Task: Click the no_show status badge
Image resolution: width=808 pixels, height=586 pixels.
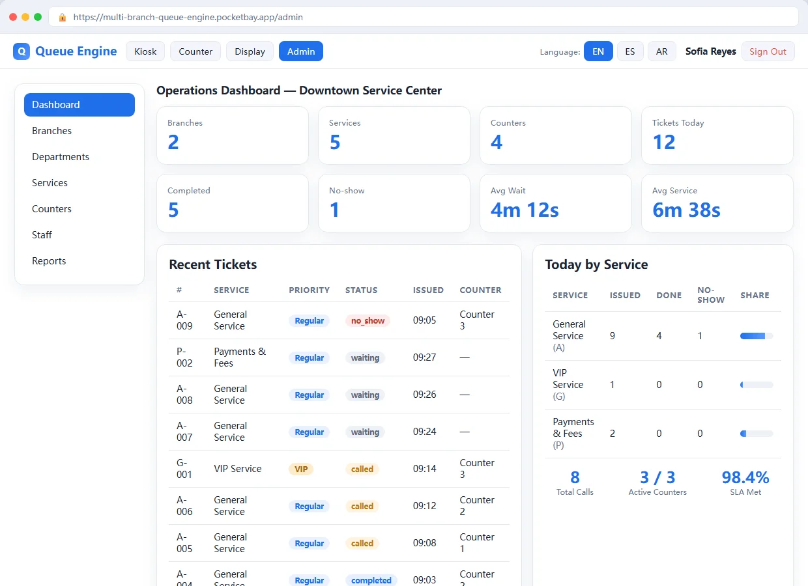Action: pyautogui.click(x=368, y=320)
